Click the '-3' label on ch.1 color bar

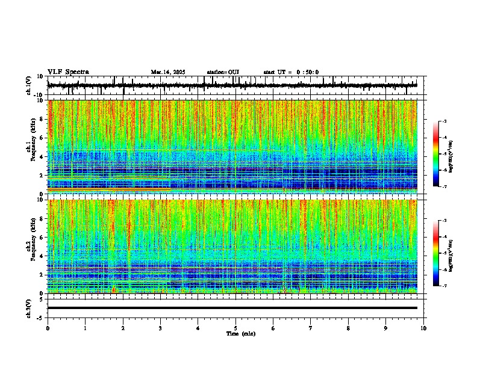[x=444, y=121]
